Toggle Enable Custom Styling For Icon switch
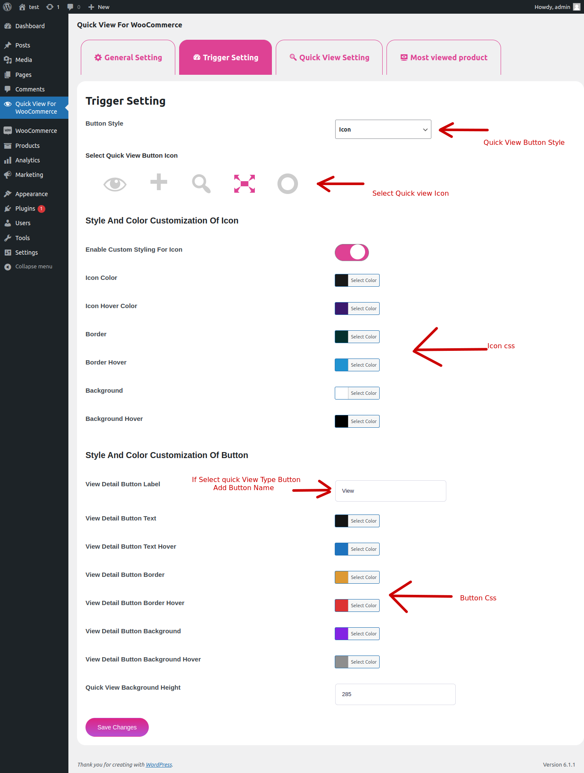This screenshot has width=584, height=773. pyautogui.click(x=351, y=253)
